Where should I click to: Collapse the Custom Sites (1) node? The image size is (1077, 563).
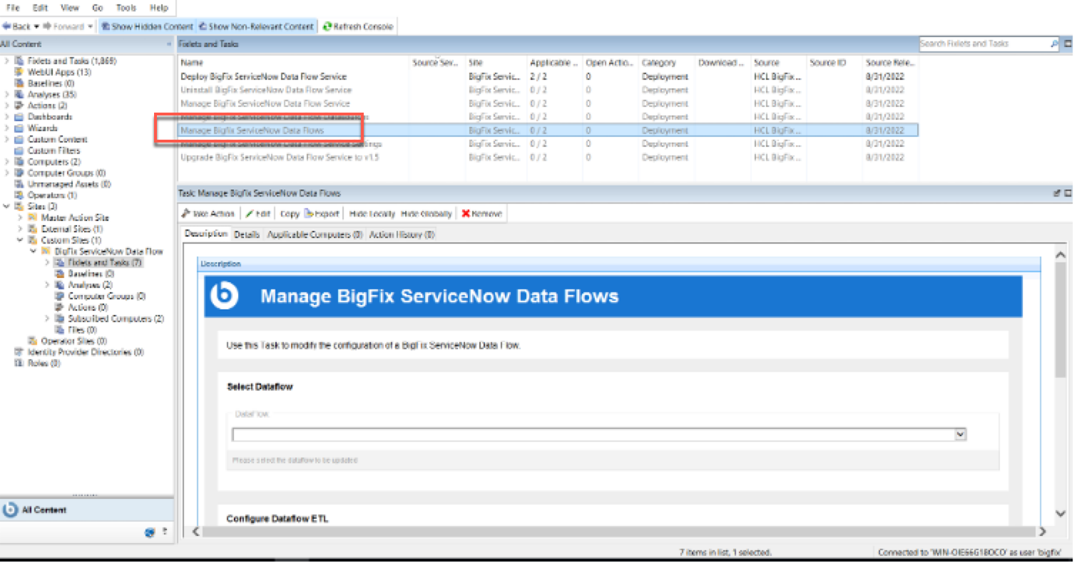[21, 240]
